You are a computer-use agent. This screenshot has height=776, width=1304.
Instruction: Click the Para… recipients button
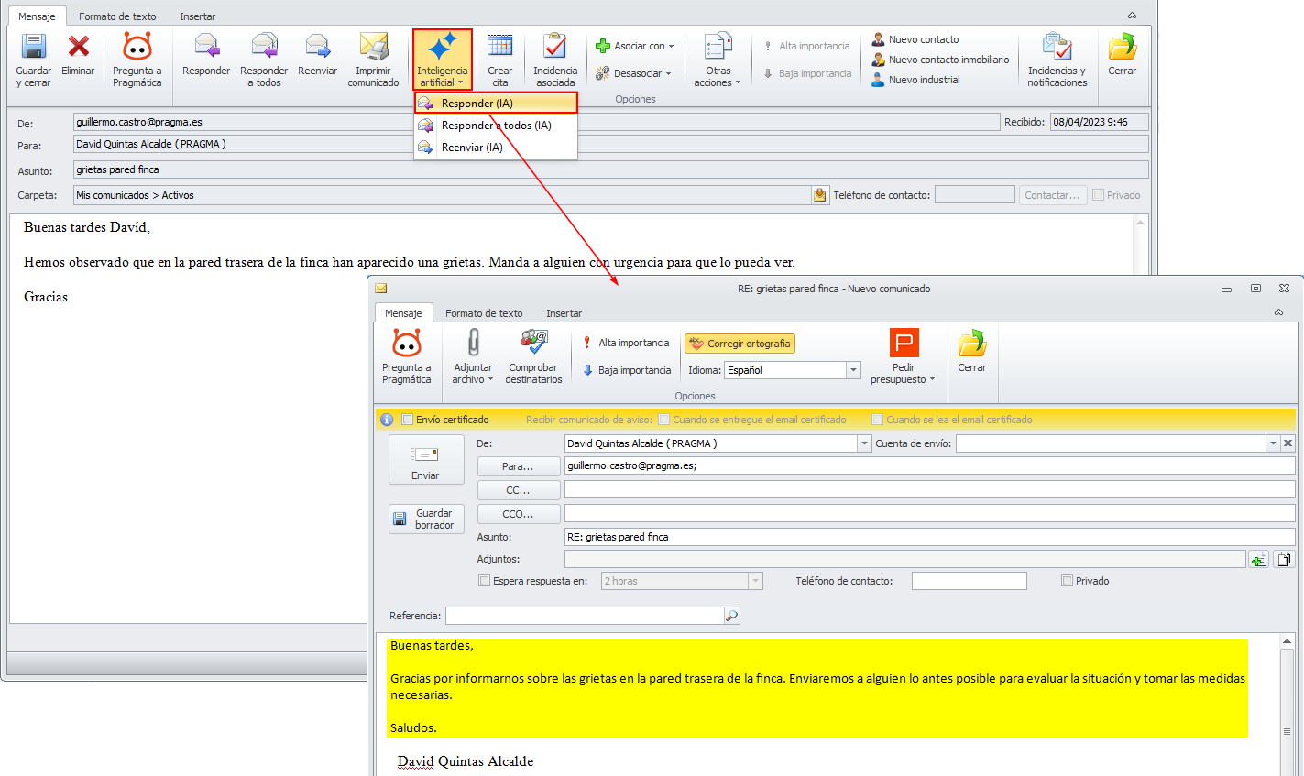click(518, 466)
